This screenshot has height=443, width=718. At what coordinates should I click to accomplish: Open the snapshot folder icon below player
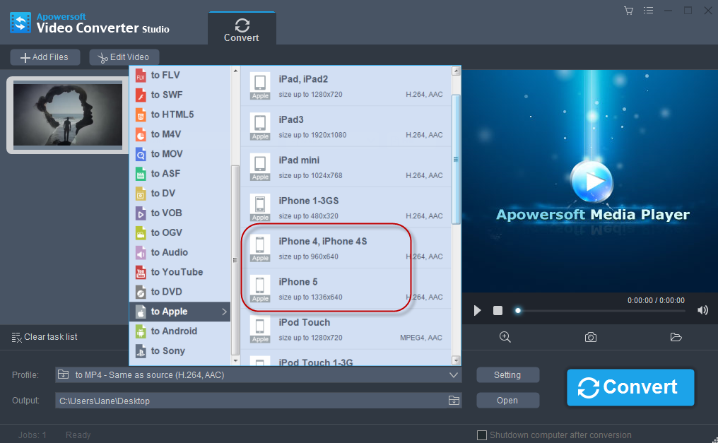[676, 337]
